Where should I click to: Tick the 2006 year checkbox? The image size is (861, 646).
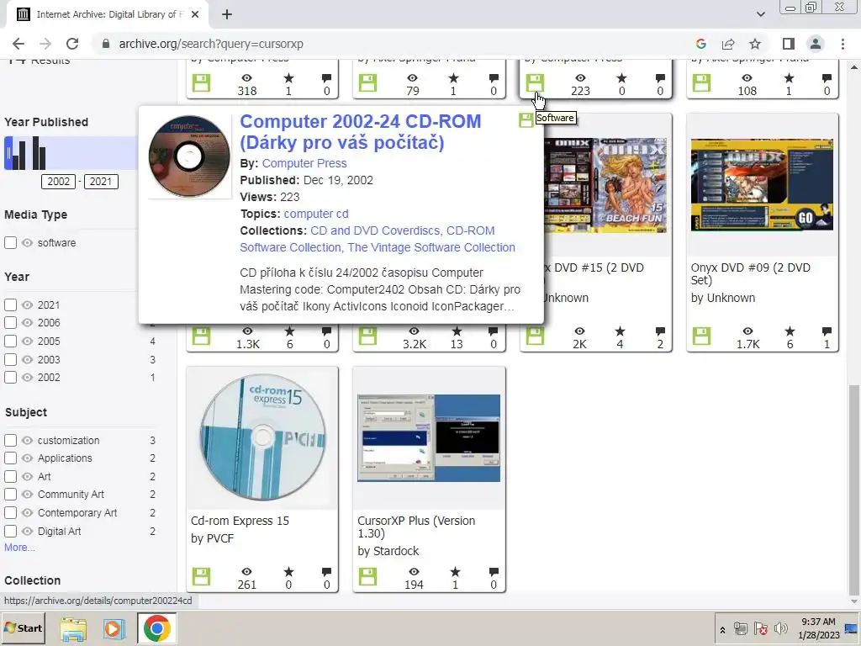pos(10,322)
